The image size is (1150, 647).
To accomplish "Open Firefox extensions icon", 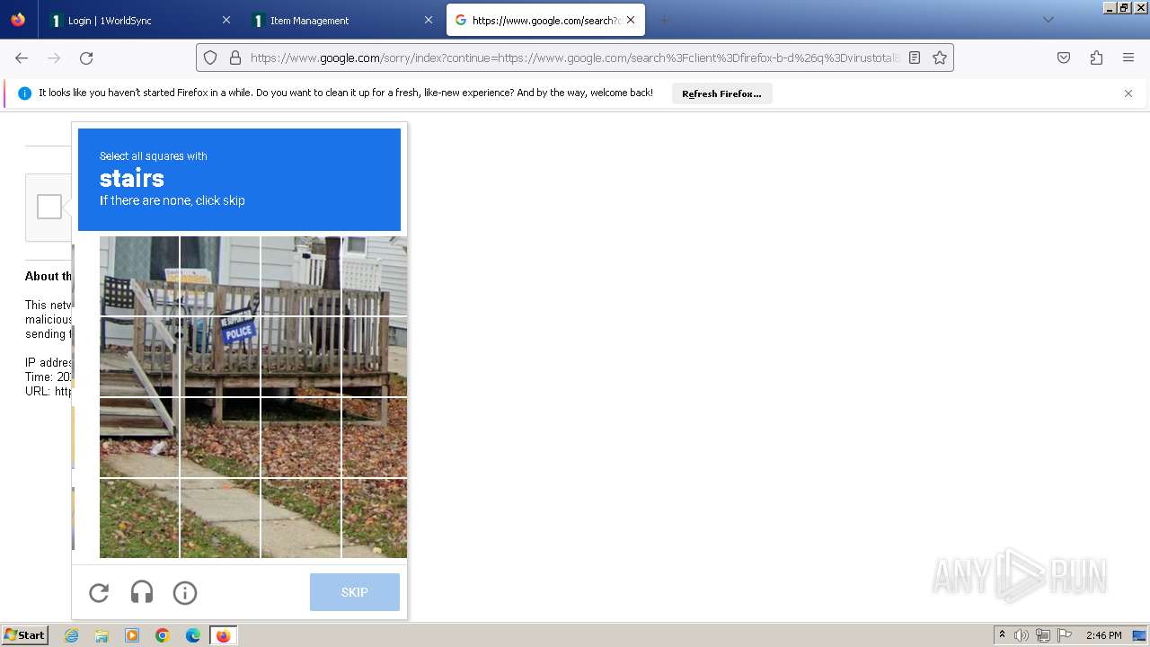I will [1096, 58].
